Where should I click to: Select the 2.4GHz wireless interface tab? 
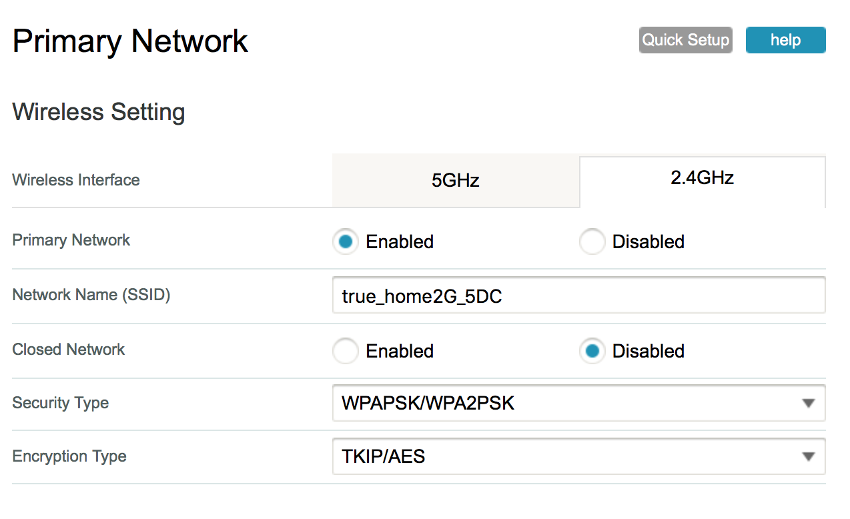click(x=702, y=179)
